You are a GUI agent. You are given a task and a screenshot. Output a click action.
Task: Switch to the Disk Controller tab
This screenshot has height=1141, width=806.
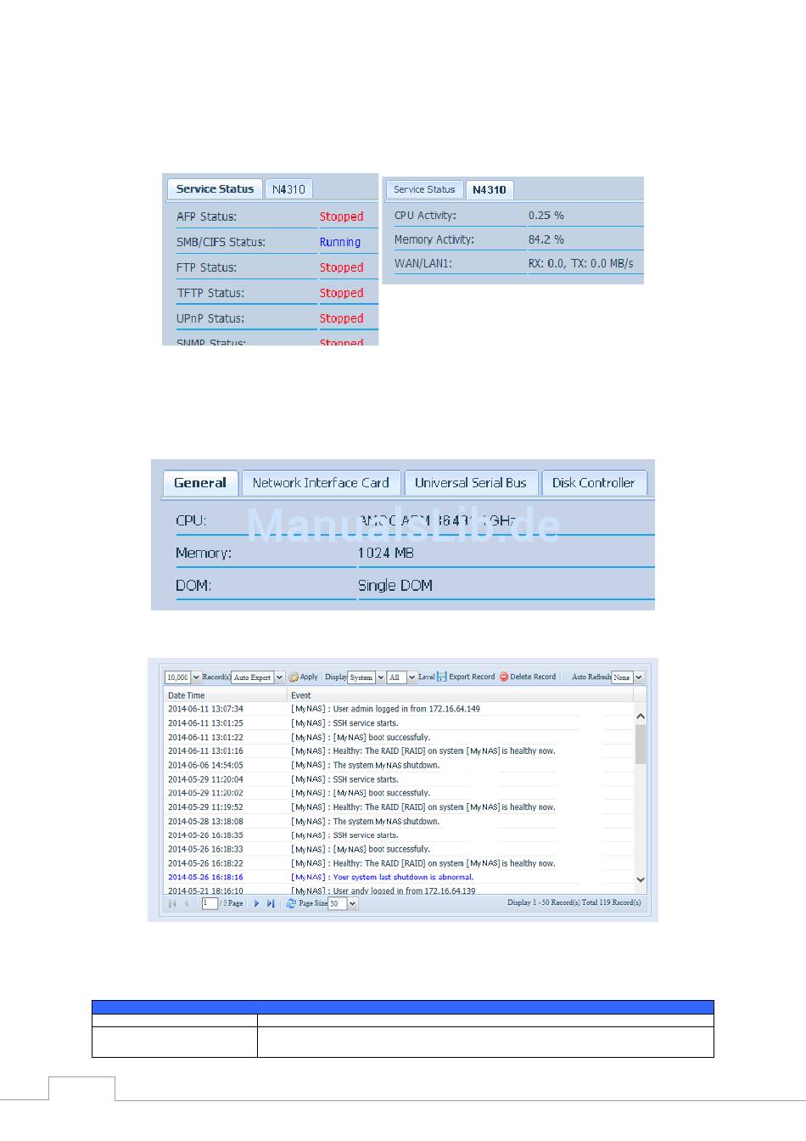(x=594, y=483)
